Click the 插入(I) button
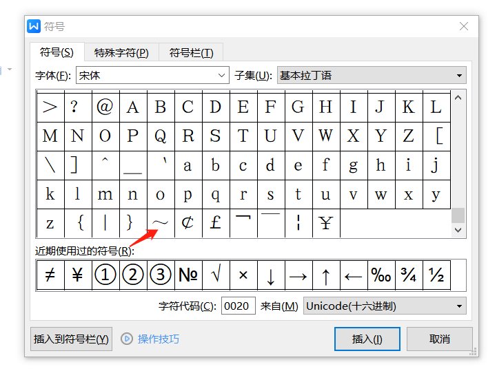 [367, 339]
